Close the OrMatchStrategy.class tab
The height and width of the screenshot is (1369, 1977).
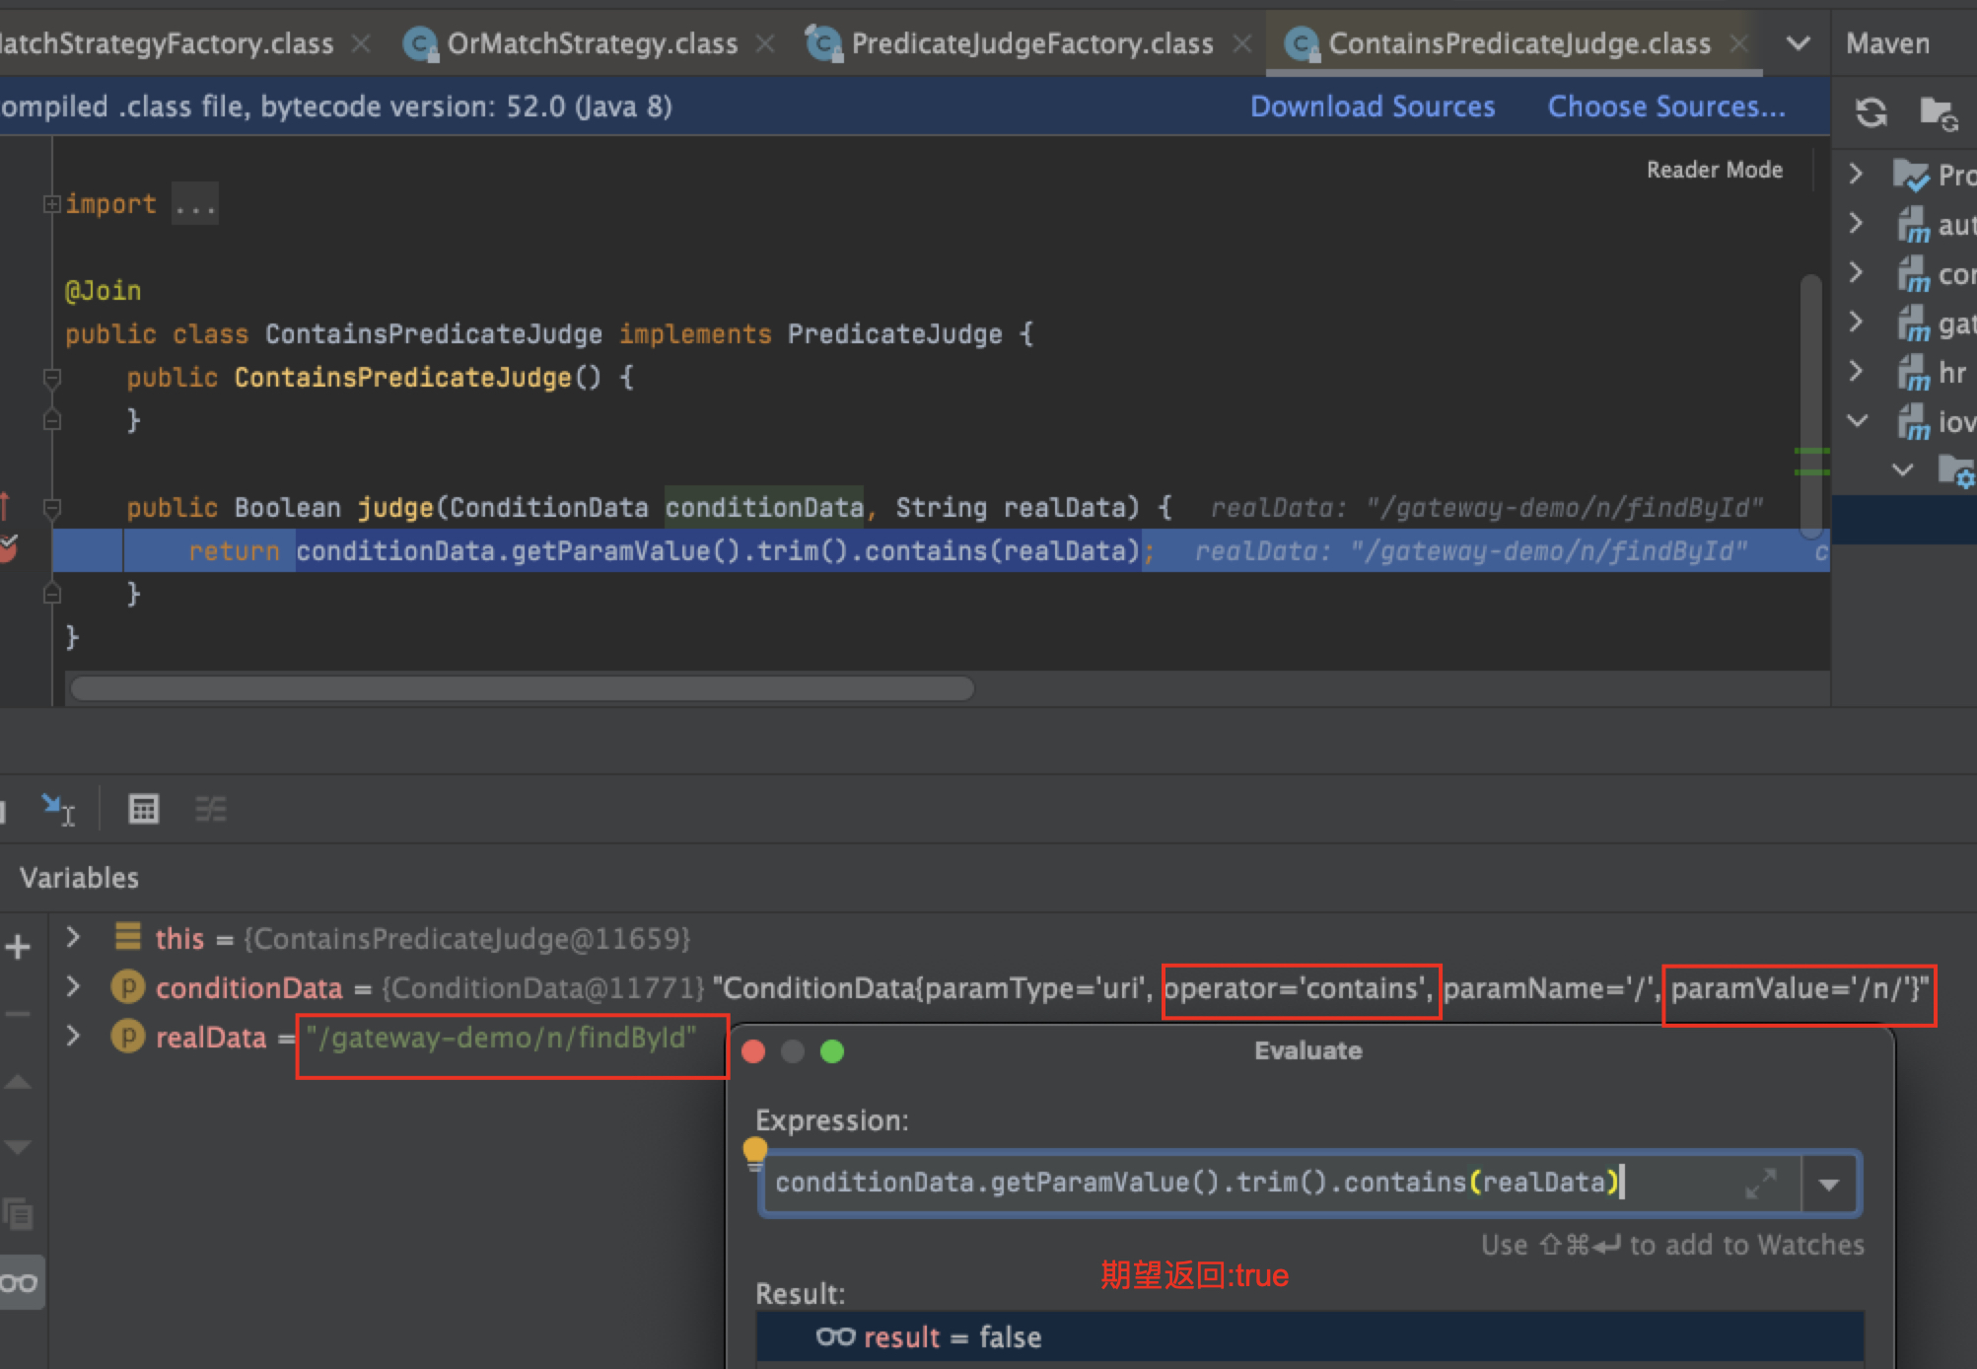[765, 43]
